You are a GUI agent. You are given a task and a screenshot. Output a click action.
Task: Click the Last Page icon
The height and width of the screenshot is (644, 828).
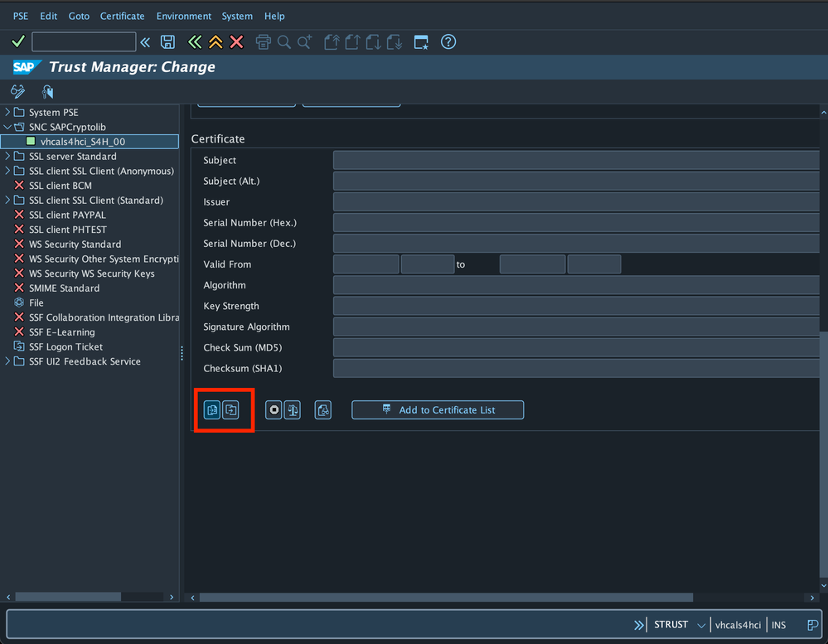coord(395,41)
